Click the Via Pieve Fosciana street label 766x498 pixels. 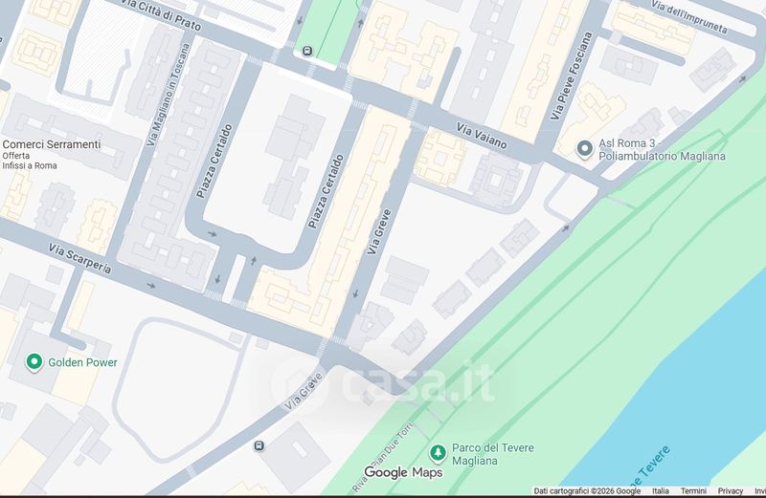point(571,76)
